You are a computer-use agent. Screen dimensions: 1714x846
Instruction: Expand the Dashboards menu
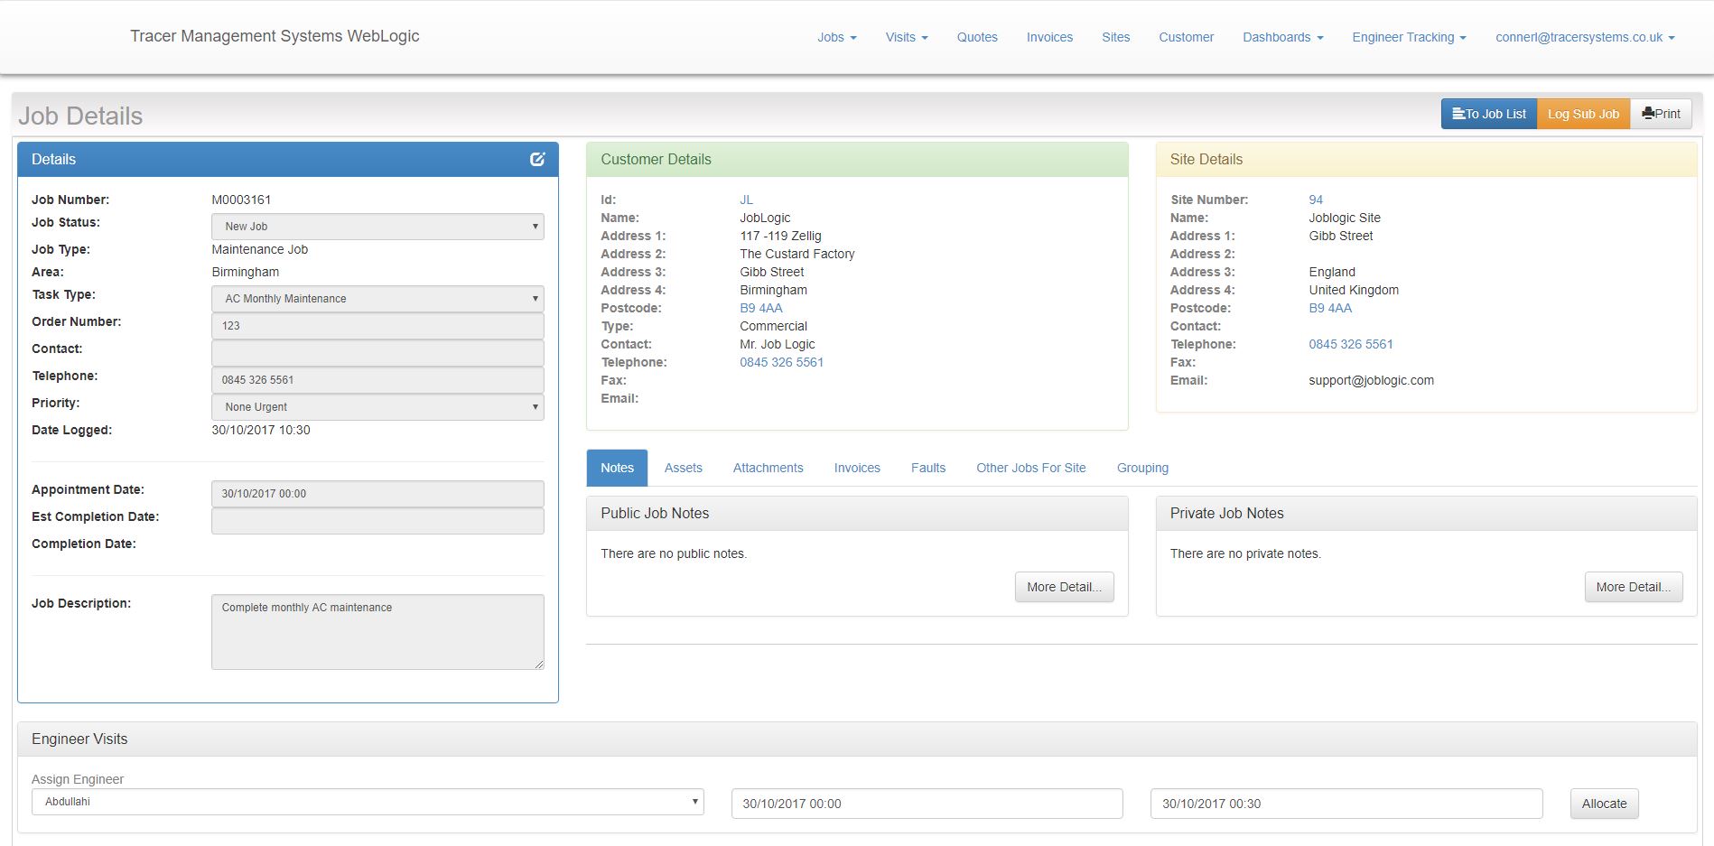1282,37
